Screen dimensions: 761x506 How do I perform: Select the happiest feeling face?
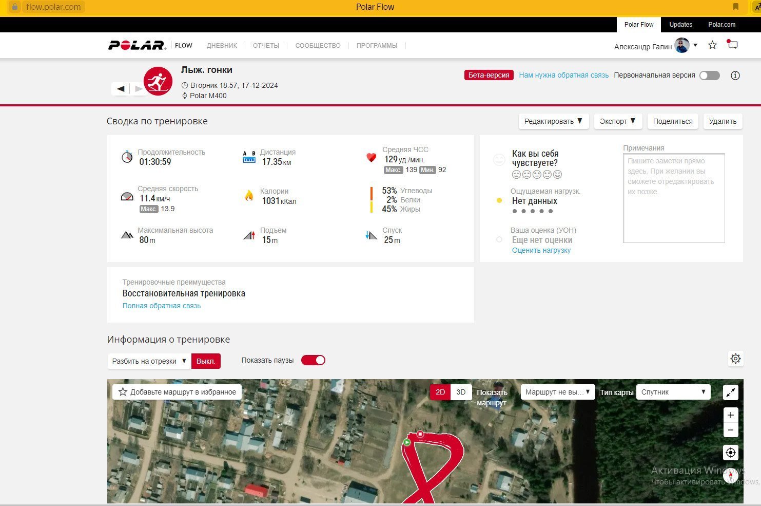(x=558, y=175)
